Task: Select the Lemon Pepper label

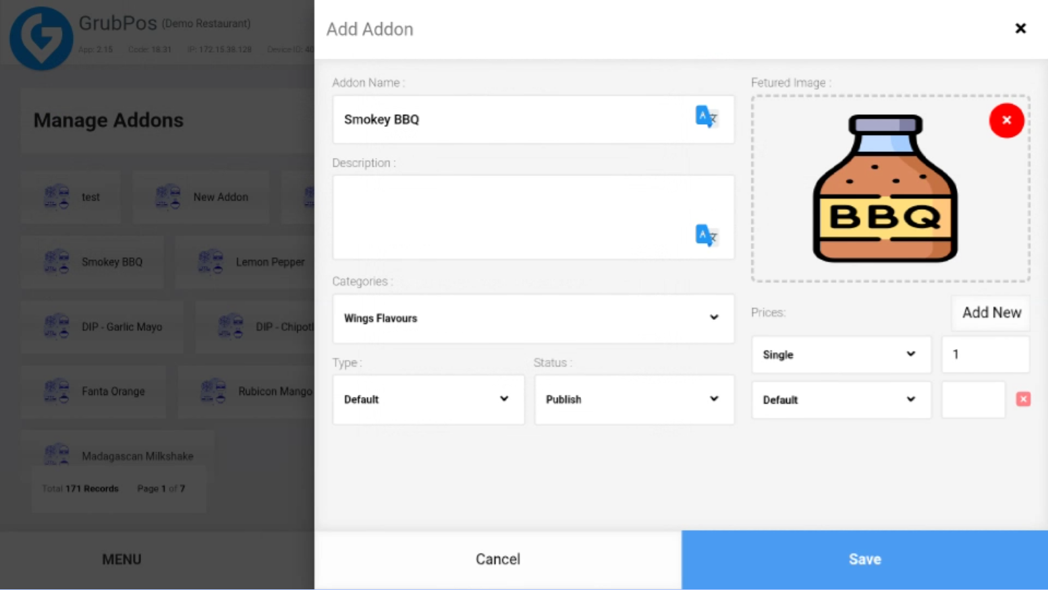Action: (x=270, y=262)
